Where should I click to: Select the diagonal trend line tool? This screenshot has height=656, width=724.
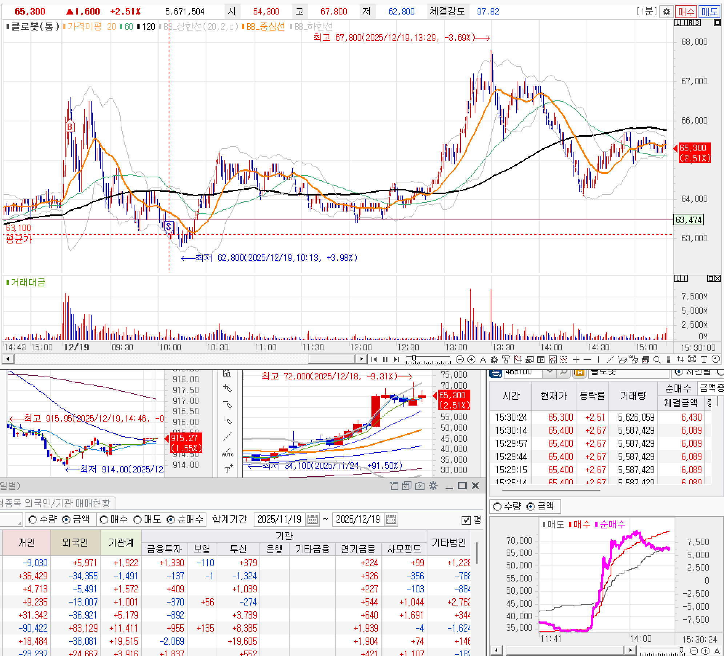click(x=610, y=359)
